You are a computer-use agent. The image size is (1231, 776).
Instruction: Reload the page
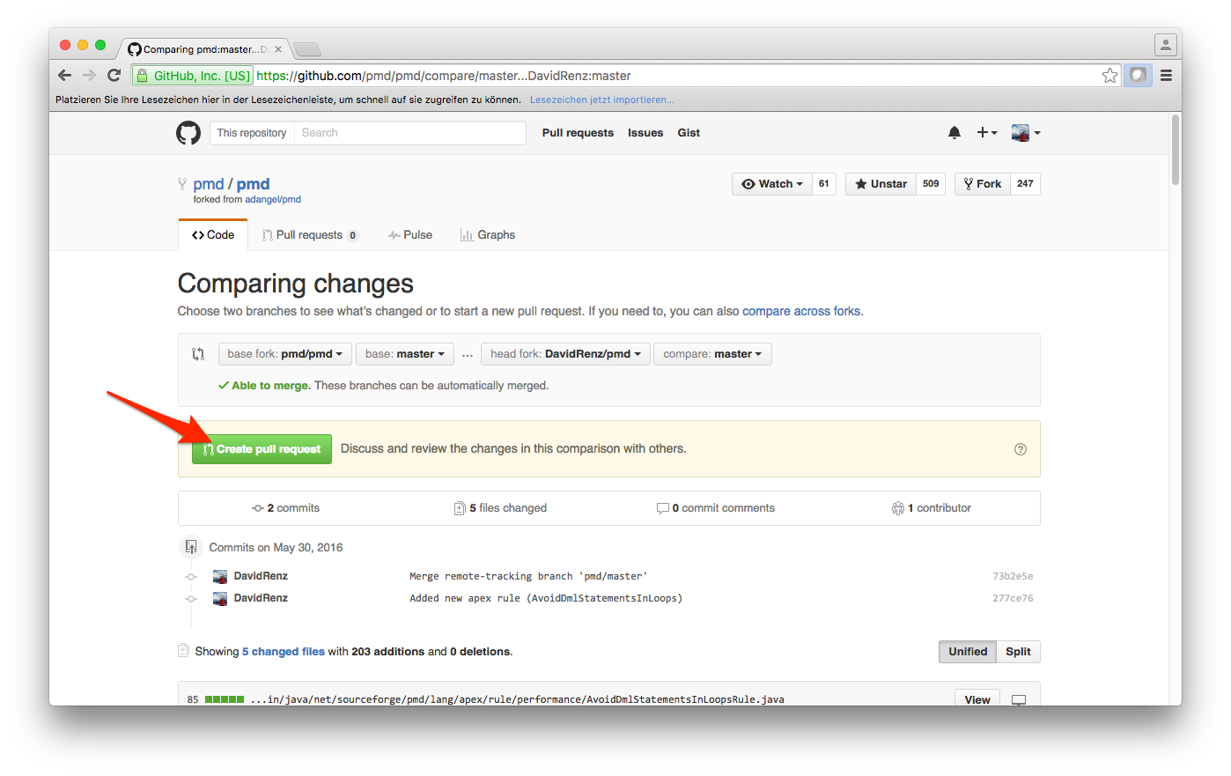tap(114, 76)
